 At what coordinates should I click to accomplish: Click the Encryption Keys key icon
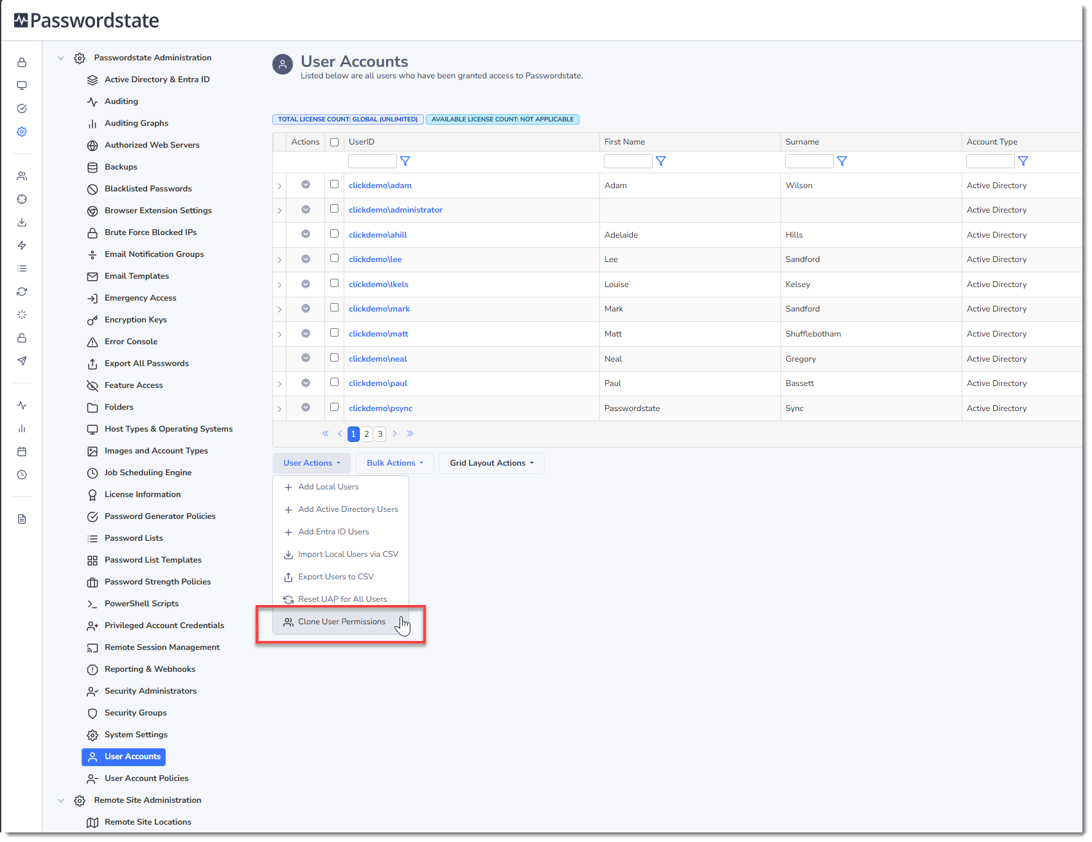tap(92, 320)
